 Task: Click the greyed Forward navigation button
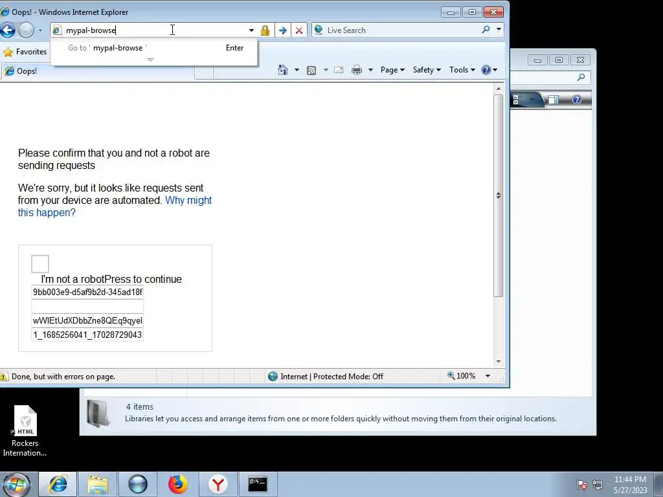click(26, 30)
